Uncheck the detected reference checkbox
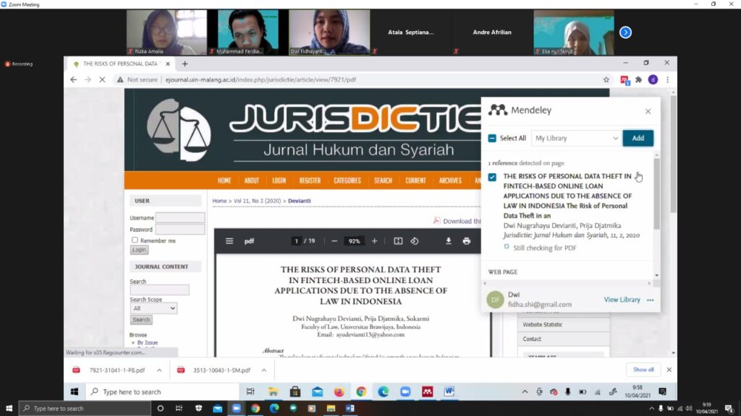This screenshot has width=741, height=416. pos(492,177)
